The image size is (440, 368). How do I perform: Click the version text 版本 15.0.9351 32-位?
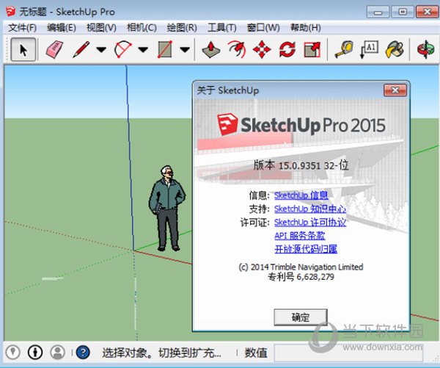pyautogui.click(x=301, y=165)
